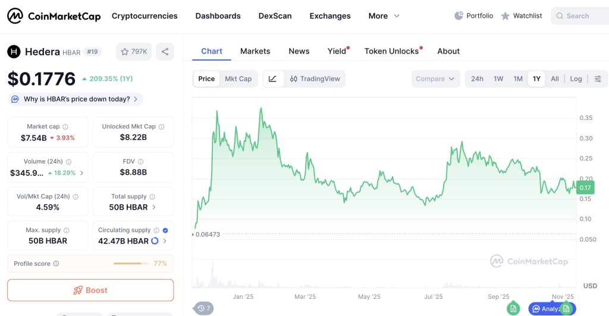This screenshot has height=316, width=609.
Task: Expand the More navigation menu
Action: pos(384,16)
